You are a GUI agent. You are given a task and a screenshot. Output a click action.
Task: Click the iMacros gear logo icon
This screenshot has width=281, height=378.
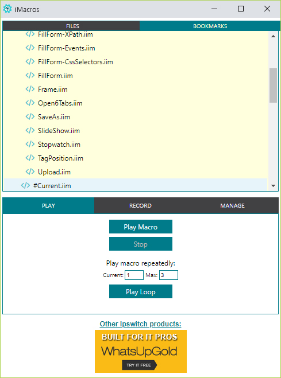tap(7, 9)
